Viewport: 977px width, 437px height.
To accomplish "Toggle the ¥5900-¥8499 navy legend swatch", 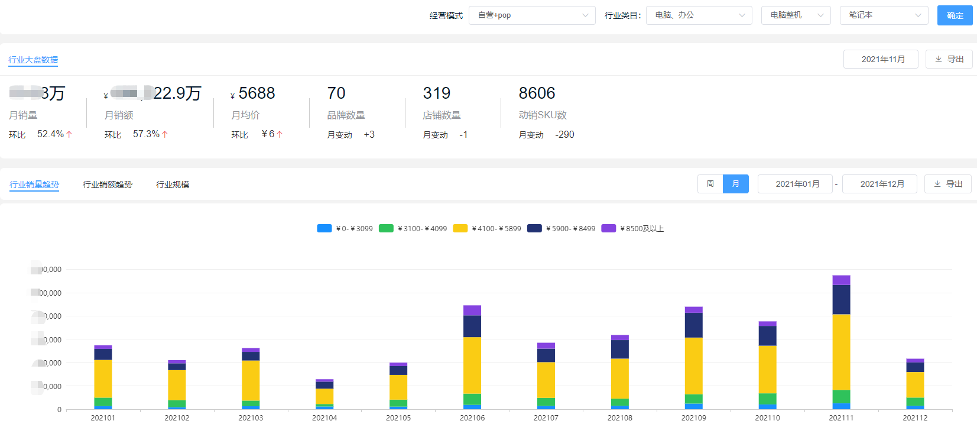I will click(534, 228).
